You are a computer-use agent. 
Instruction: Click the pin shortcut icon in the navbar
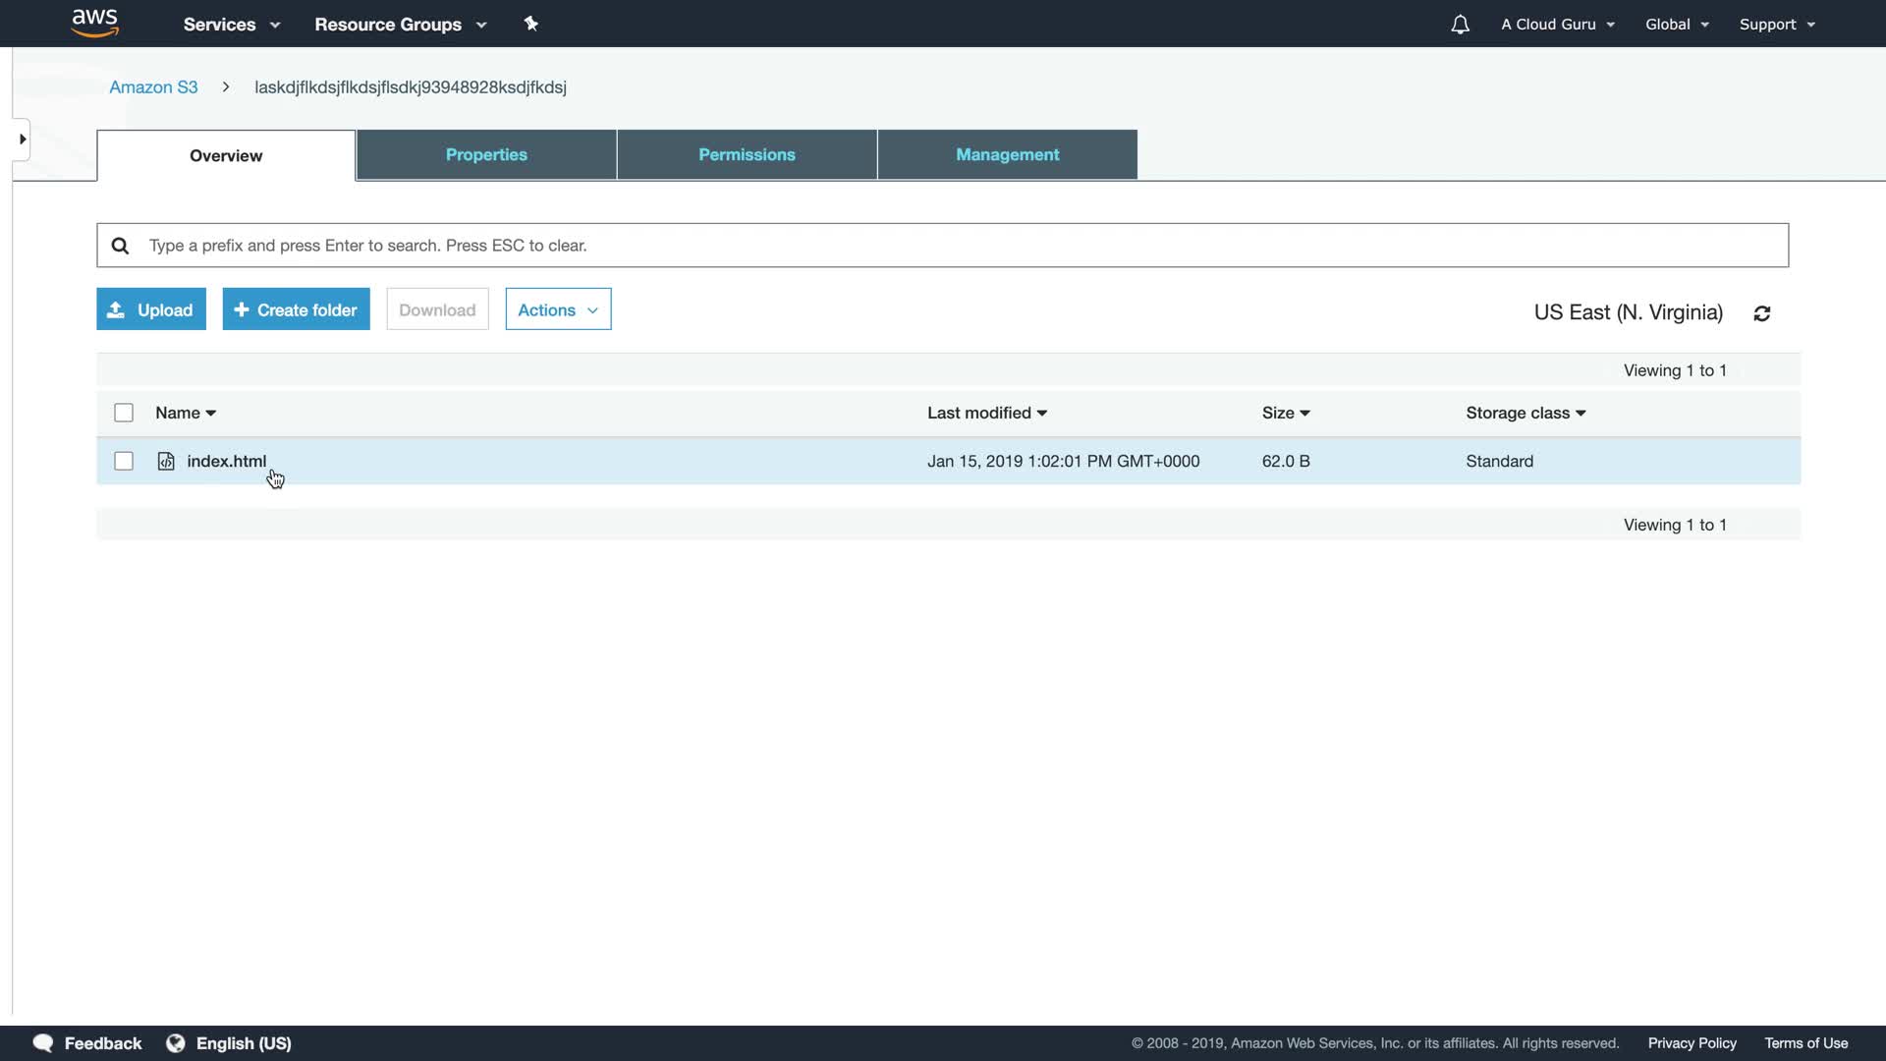point(531,24)
